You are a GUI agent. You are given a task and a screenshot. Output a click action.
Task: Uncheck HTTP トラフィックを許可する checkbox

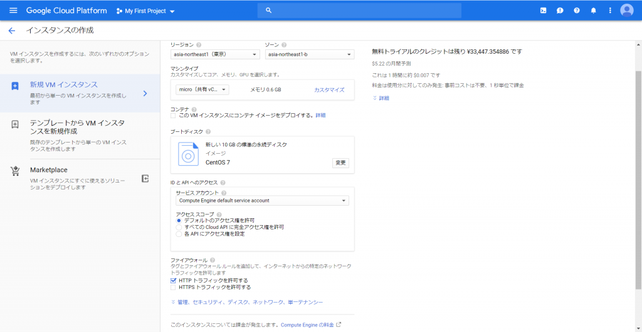pyautogui.click(x=174, y=281)
